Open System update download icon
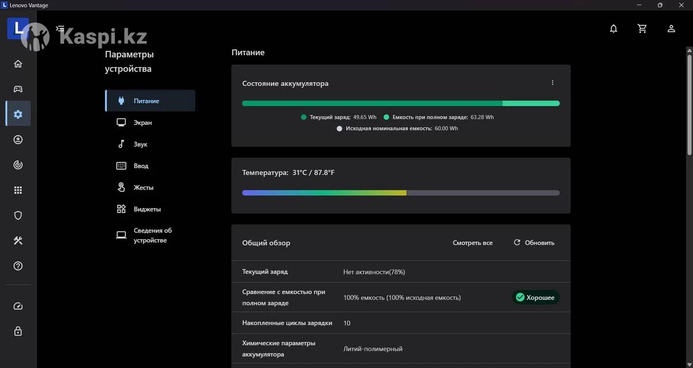 [x=18, y=140]
